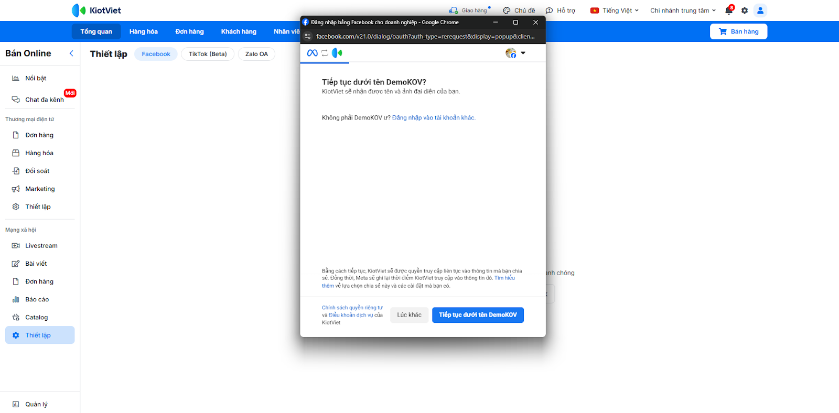The image size is (839, 413).
Task: Open the Nhân viên menu
Action: (x=286, y=31)
